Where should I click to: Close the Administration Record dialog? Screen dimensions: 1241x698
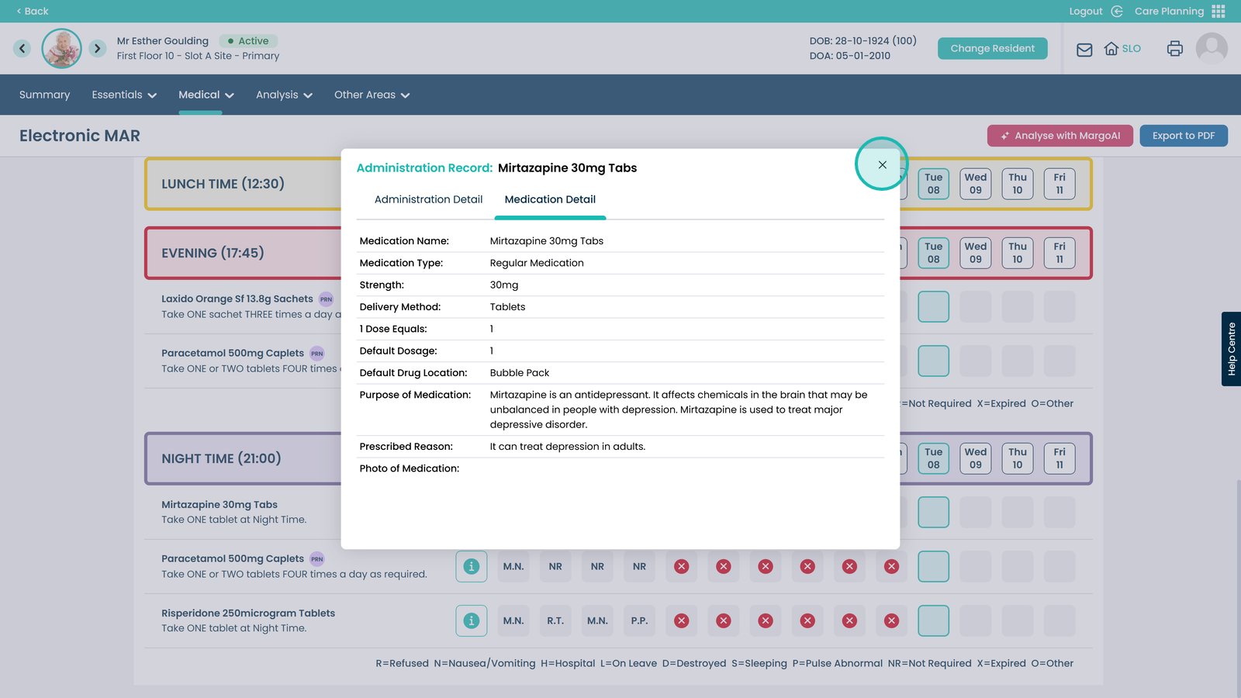882,164
